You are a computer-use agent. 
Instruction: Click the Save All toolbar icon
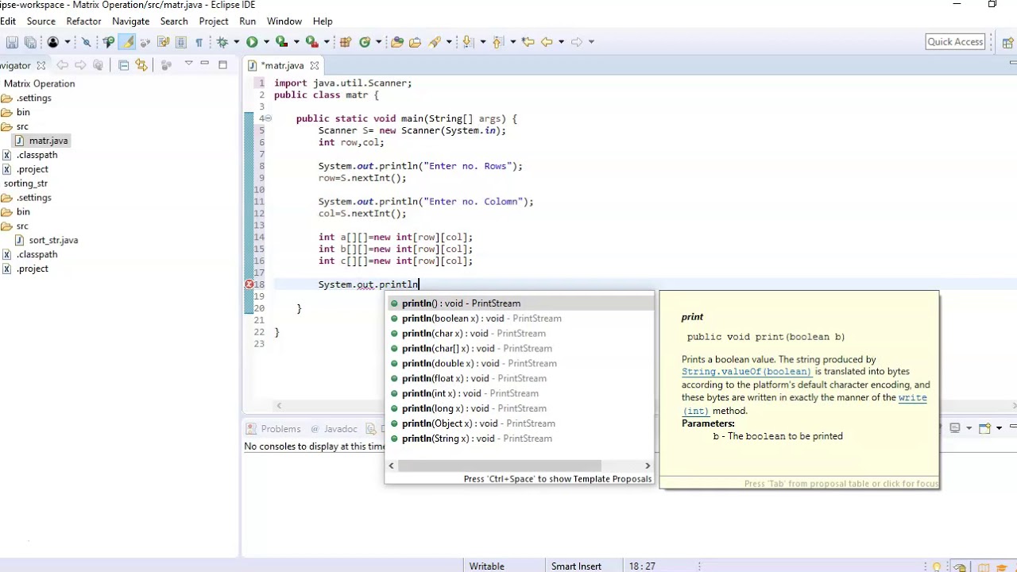click(x=30, y=42)
